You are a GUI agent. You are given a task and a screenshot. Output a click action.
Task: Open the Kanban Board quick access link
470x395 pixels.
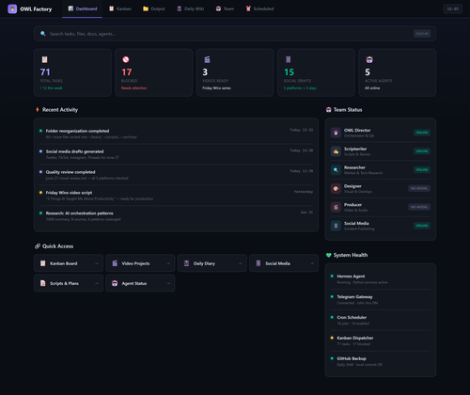69,263
